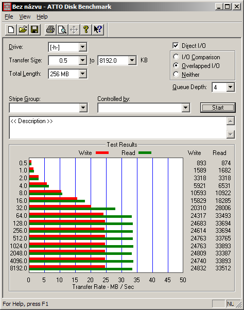Click the Start button

pyautogui.click(x=218, y=108)
